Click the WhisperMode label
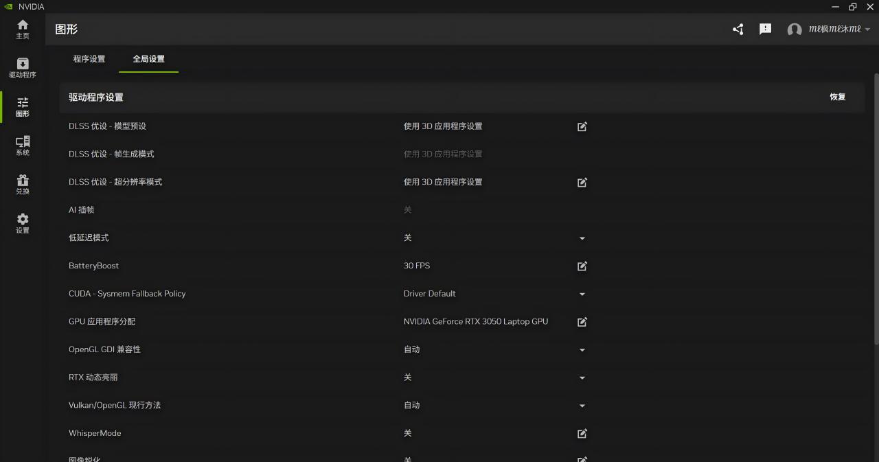This screenshot has width=879, height=462. [x=95, y=433]
